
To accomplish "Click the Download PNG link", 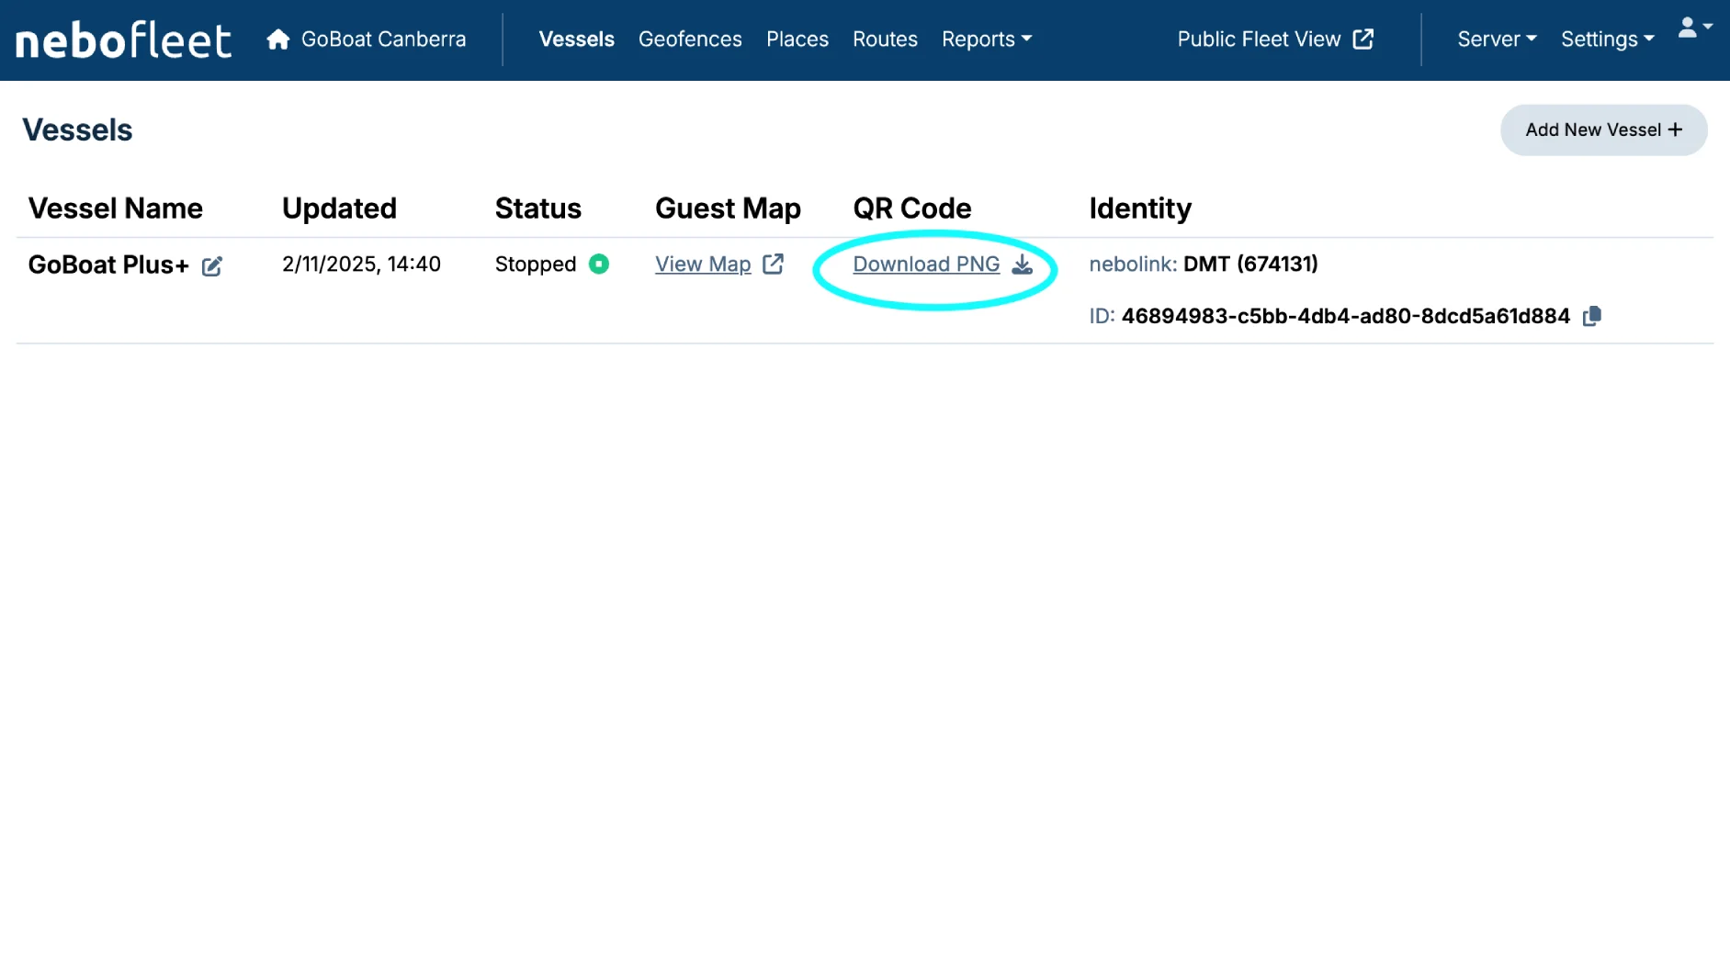I will tap(925, 265).
